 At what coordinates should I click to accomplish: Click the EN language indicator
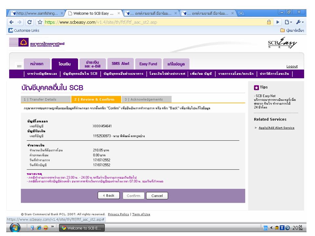[265, 228]
